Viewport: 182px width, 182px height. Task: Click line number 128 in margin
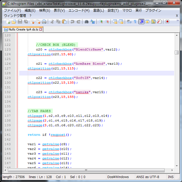pyautogui.click(x=8, y=73)
